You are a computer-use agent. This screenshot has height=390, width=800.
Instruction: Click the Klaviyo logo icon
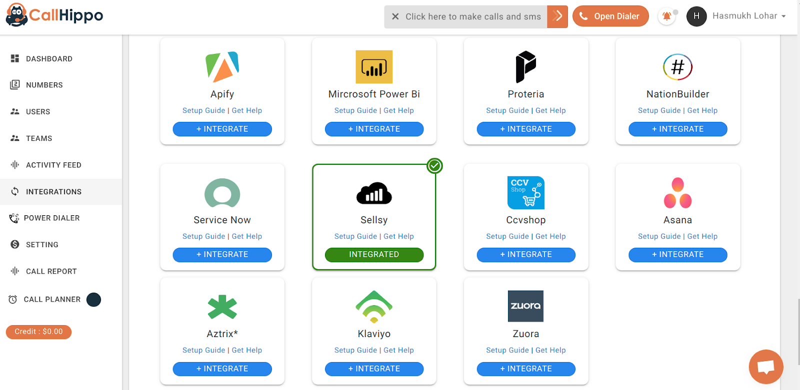click(x=374, y=307)
